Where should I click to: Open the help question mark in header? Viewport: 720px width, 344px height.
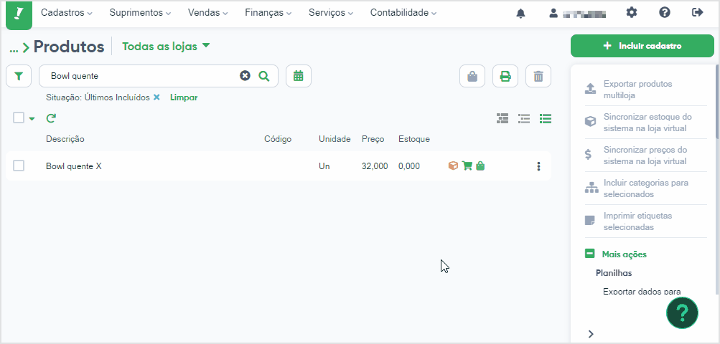(x=665, y=13)
